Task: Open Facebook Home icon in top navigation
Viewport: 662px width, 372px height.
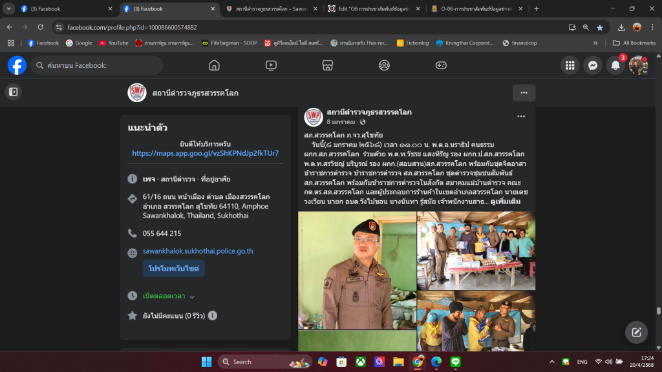Action: [214, 65]
